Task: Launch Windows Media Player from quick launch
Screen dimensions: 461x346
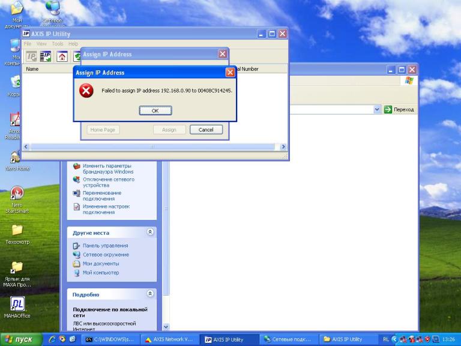Action: (62, 339)
